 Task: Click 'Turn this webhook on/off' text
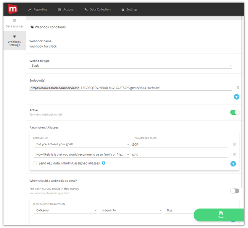[46, 114]
